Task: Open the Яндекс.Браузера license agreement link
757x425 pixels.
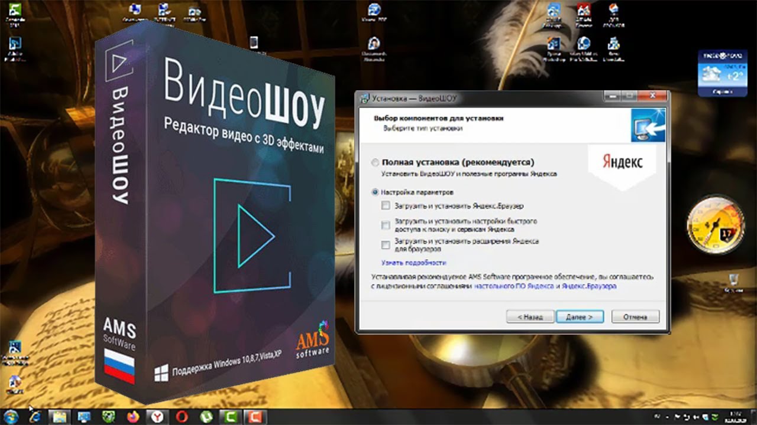Action: click(589, 286)
